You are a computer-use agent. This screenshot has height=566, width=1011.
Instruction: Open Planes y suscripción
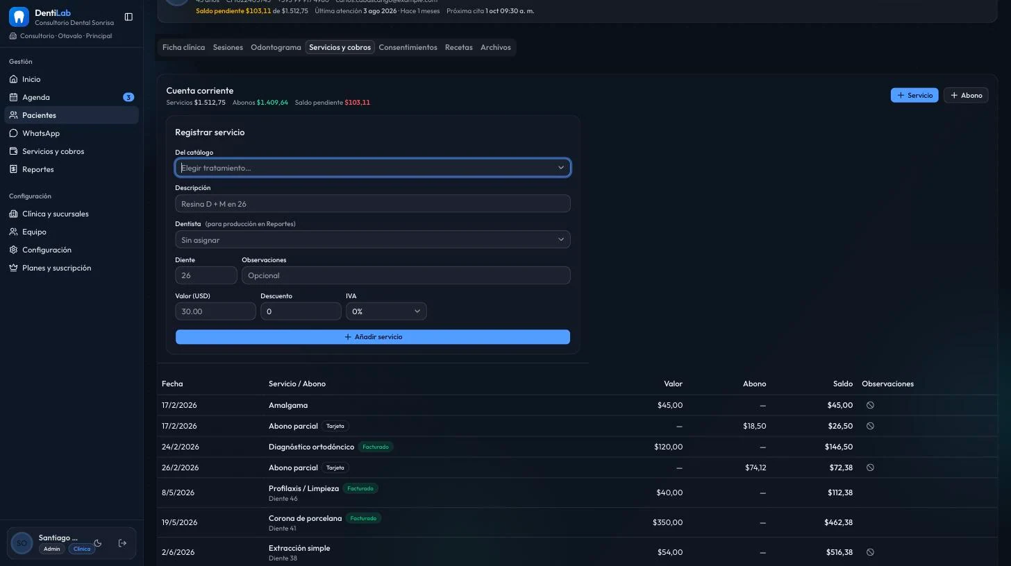72,268
